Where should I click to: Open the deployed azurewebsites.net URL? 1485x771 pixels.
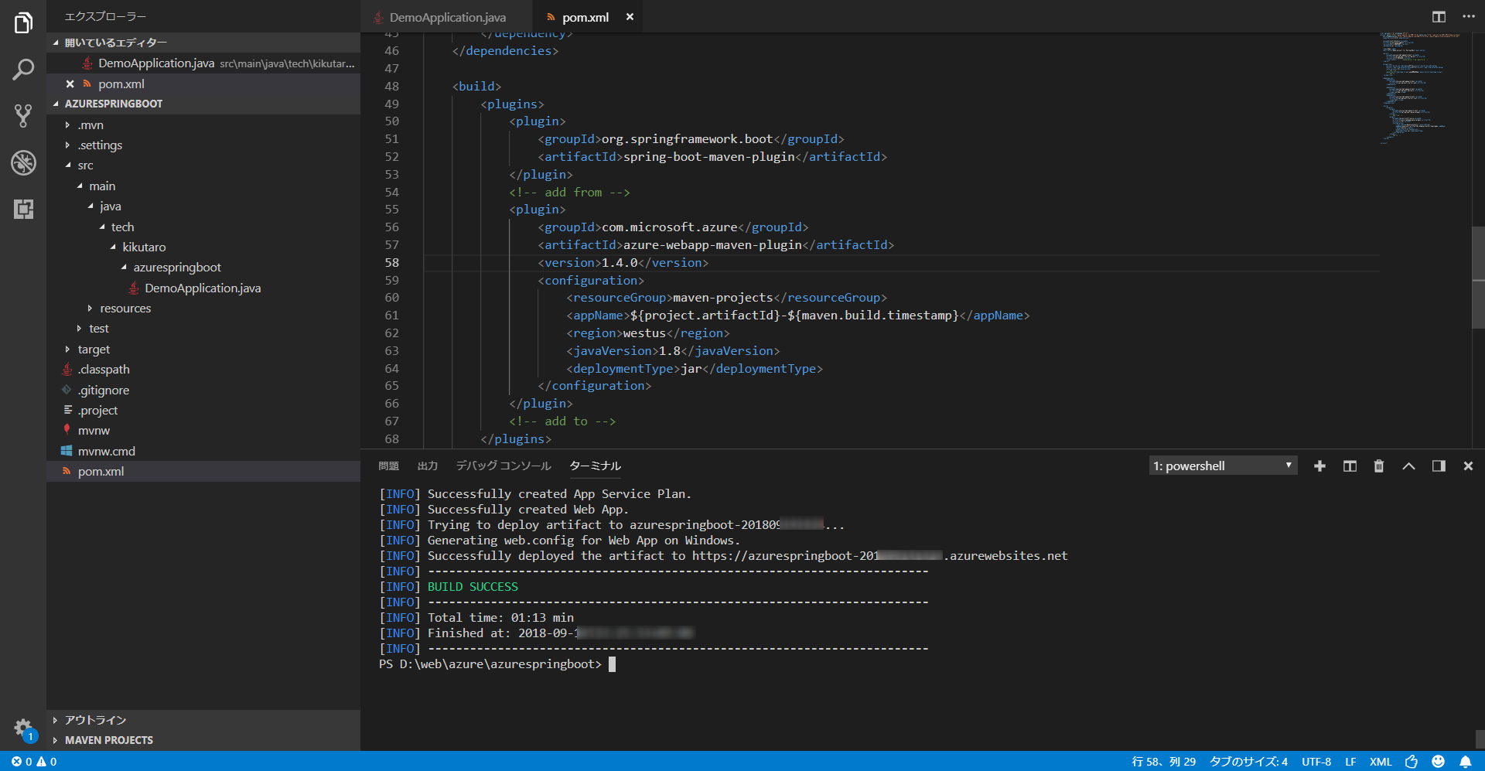[x=879, y=556]
